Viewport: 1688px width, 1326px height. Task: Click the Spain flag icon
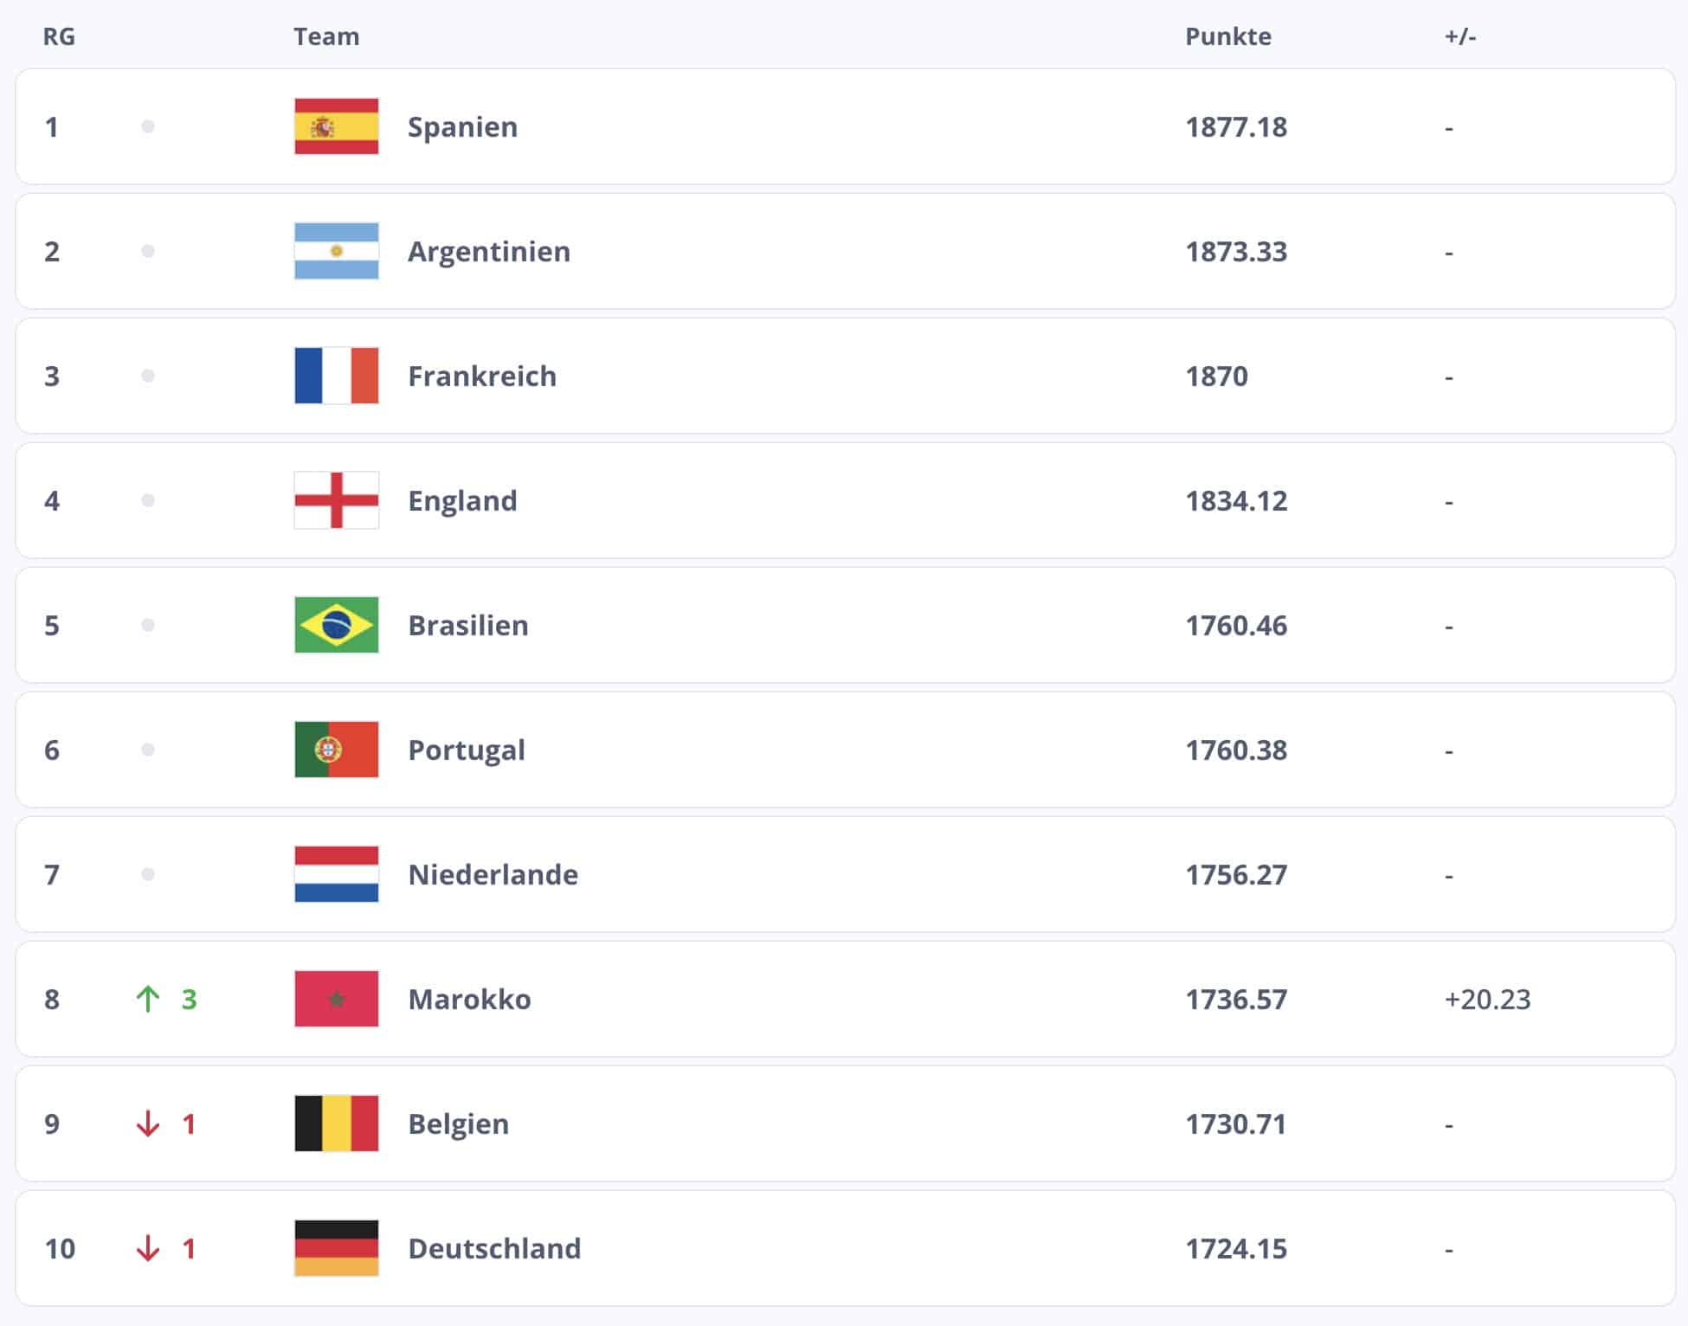coord(336,126)
